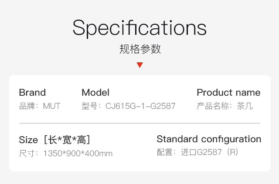
Task: Click the Specifications heading
Action: tap(139, 28)
